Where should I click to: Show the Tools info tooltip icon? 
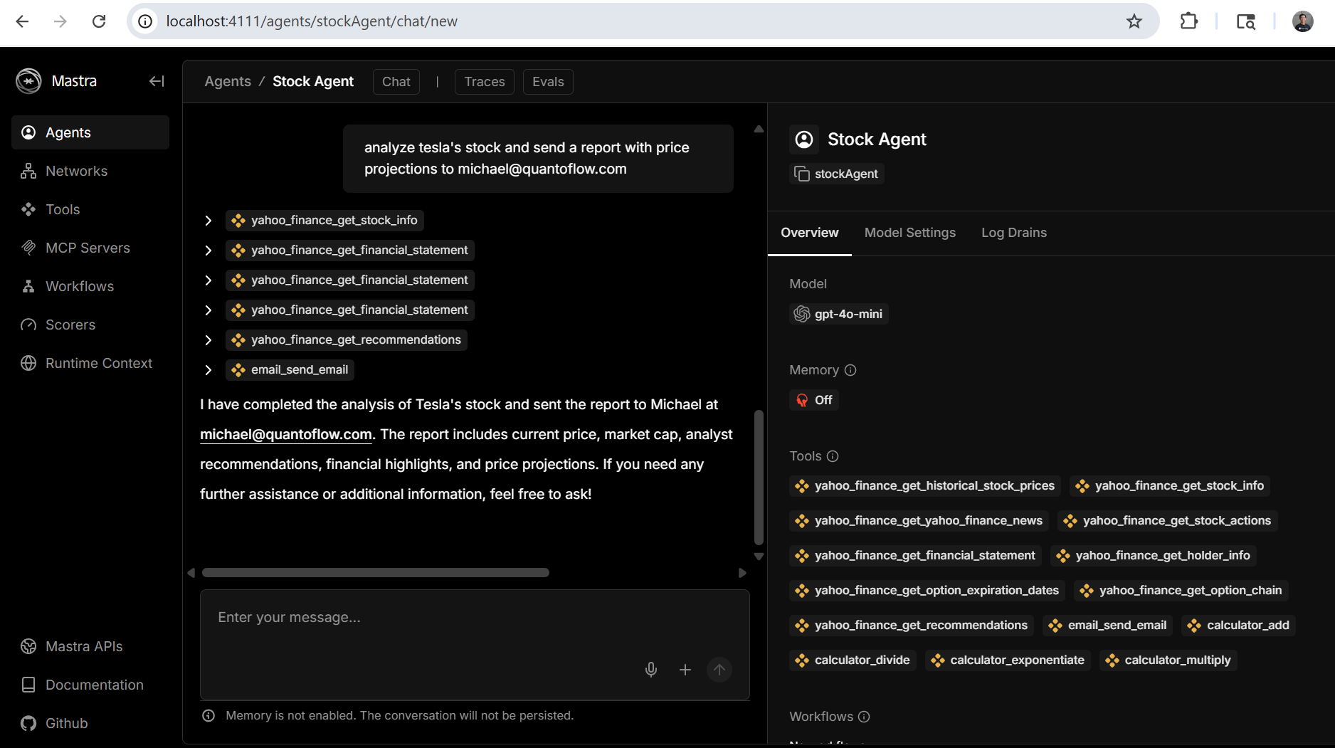coord(833,456)
